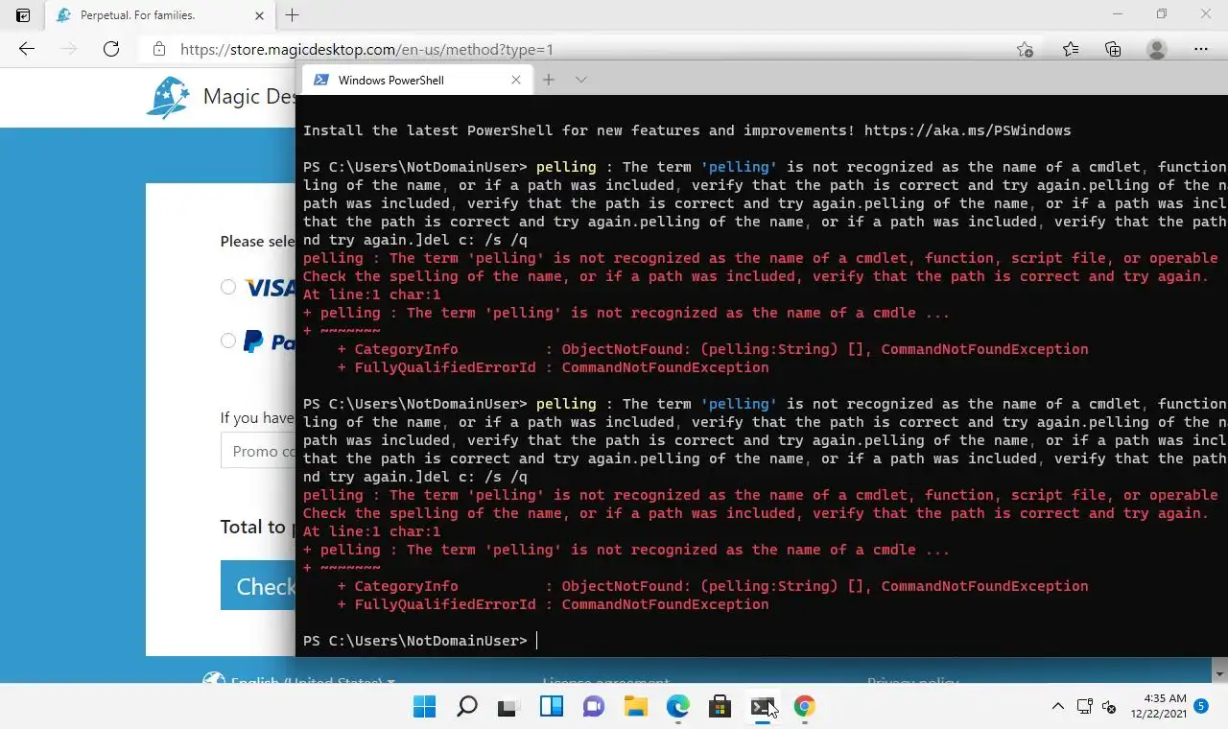
Task: Select the VISA payment radio button
Action: (228, 287)
